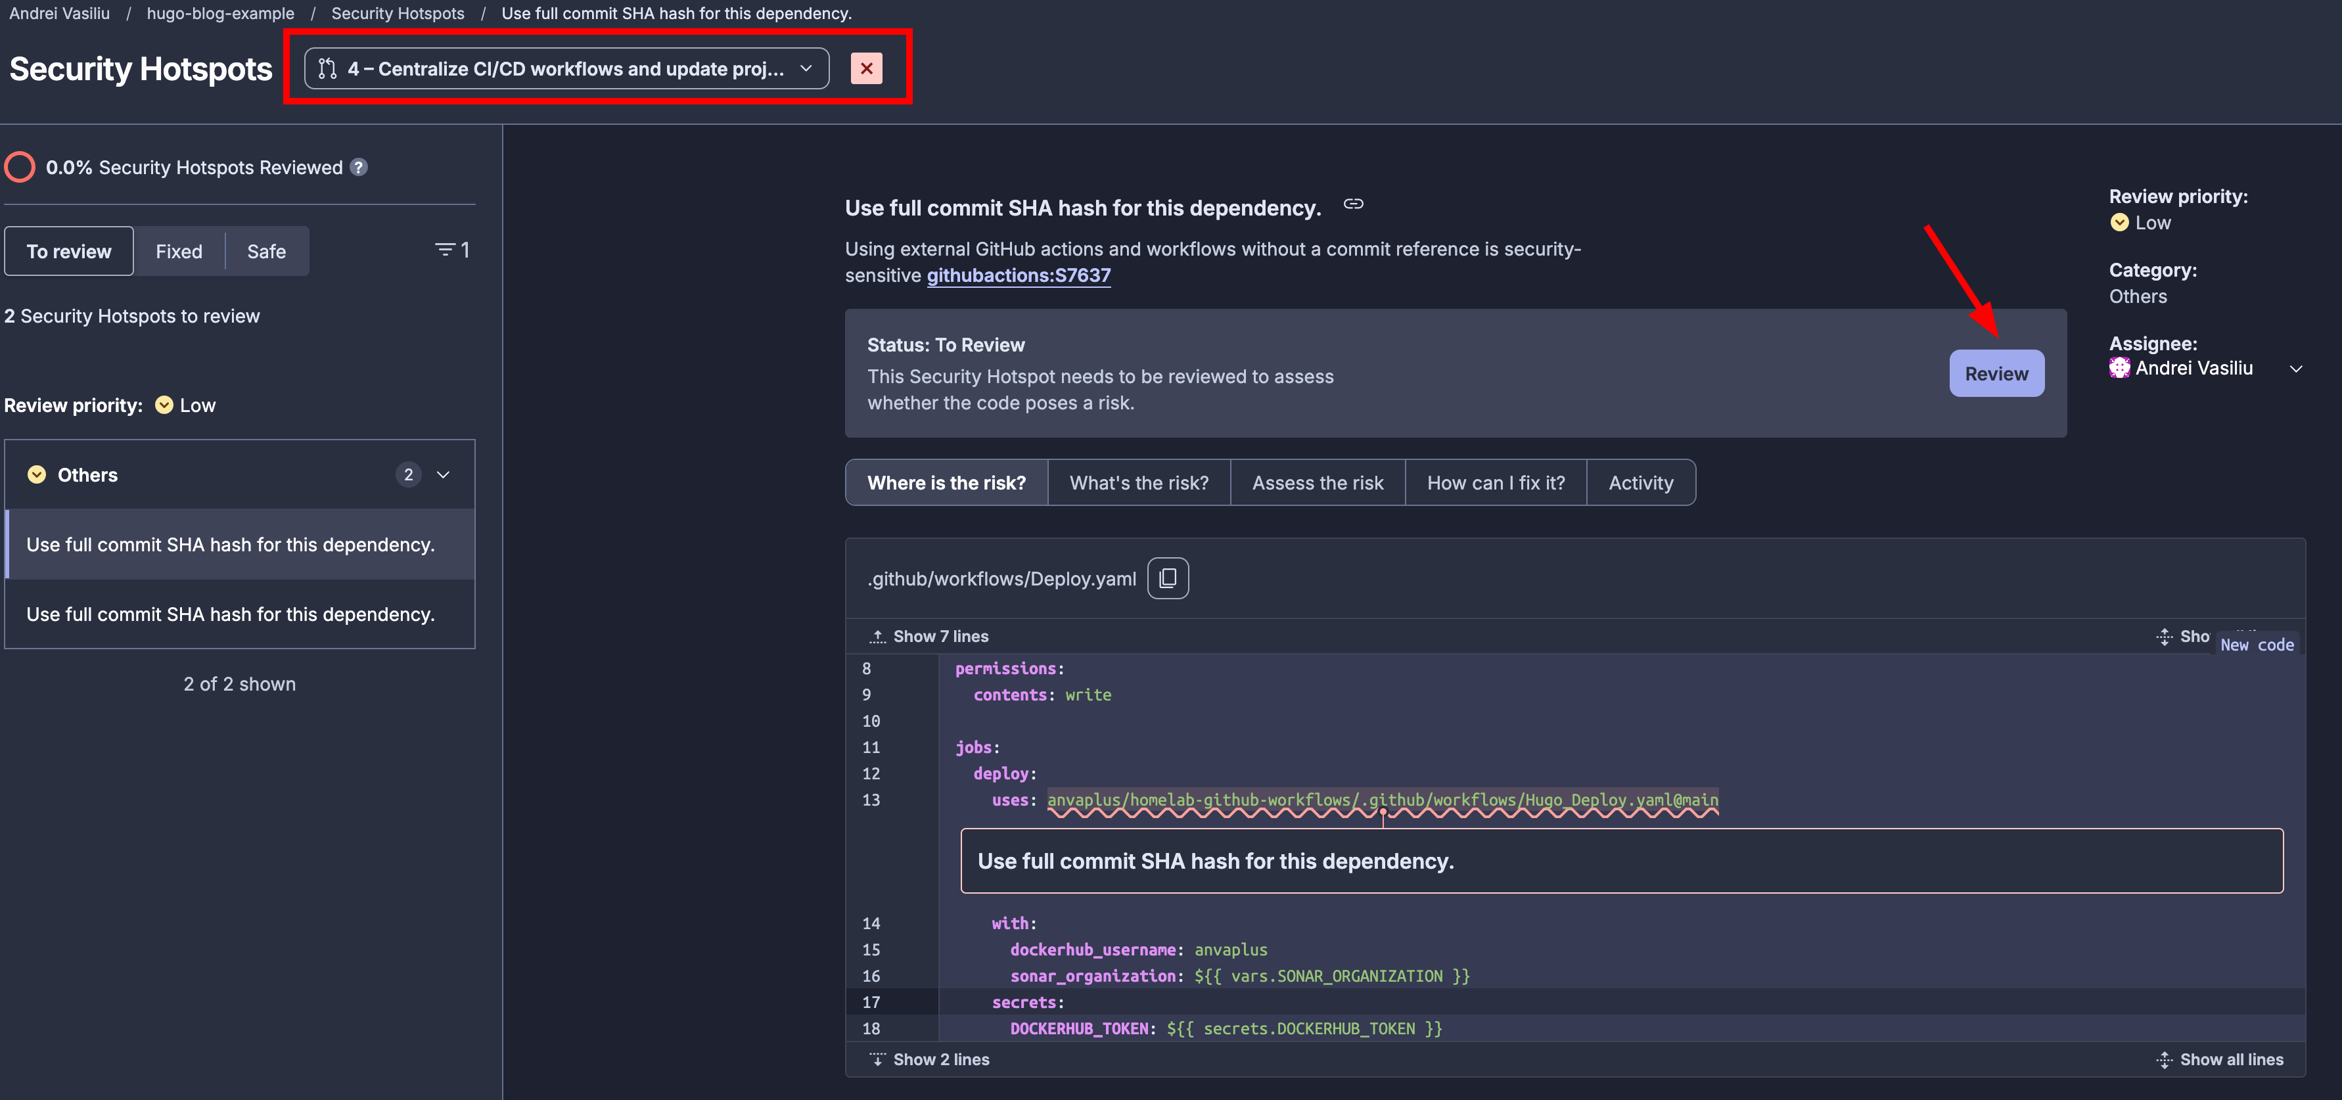Switch to the Assess the risk tab
Viewport: 2342px width, 1100px height.
click(x=1318, y=483)
